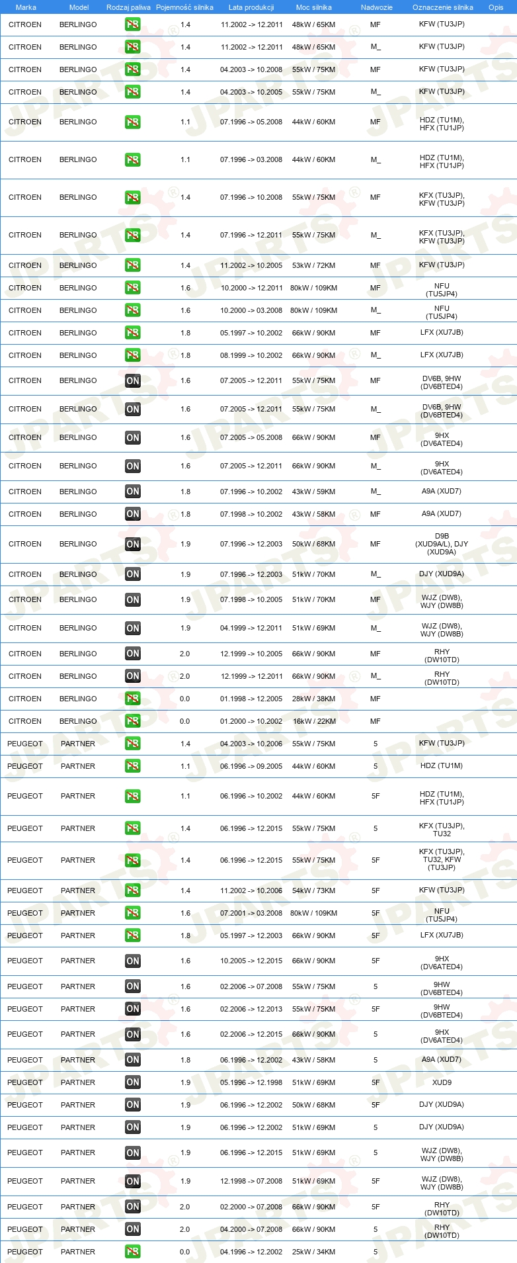
Task: Click the Marka column header
Action: [x=26, y=7]
